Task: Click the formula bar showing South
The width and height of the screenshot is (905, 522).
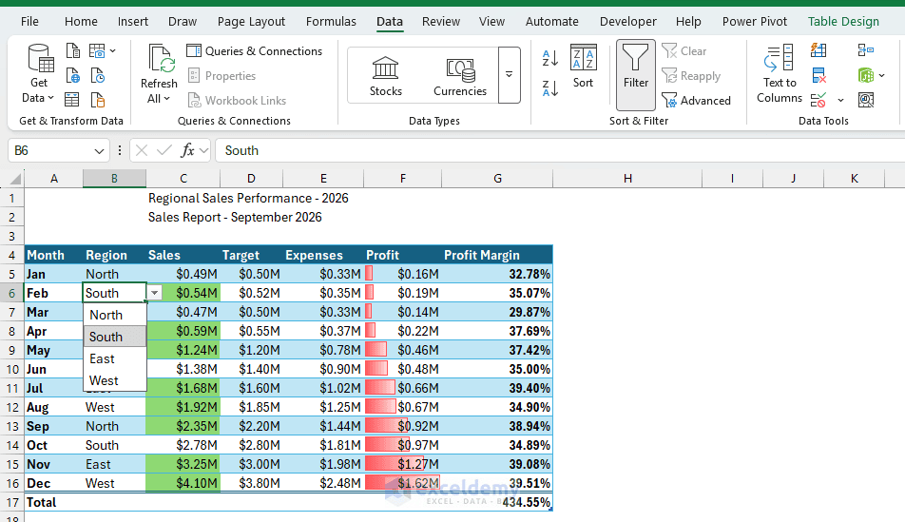Action: coord(560,151)
